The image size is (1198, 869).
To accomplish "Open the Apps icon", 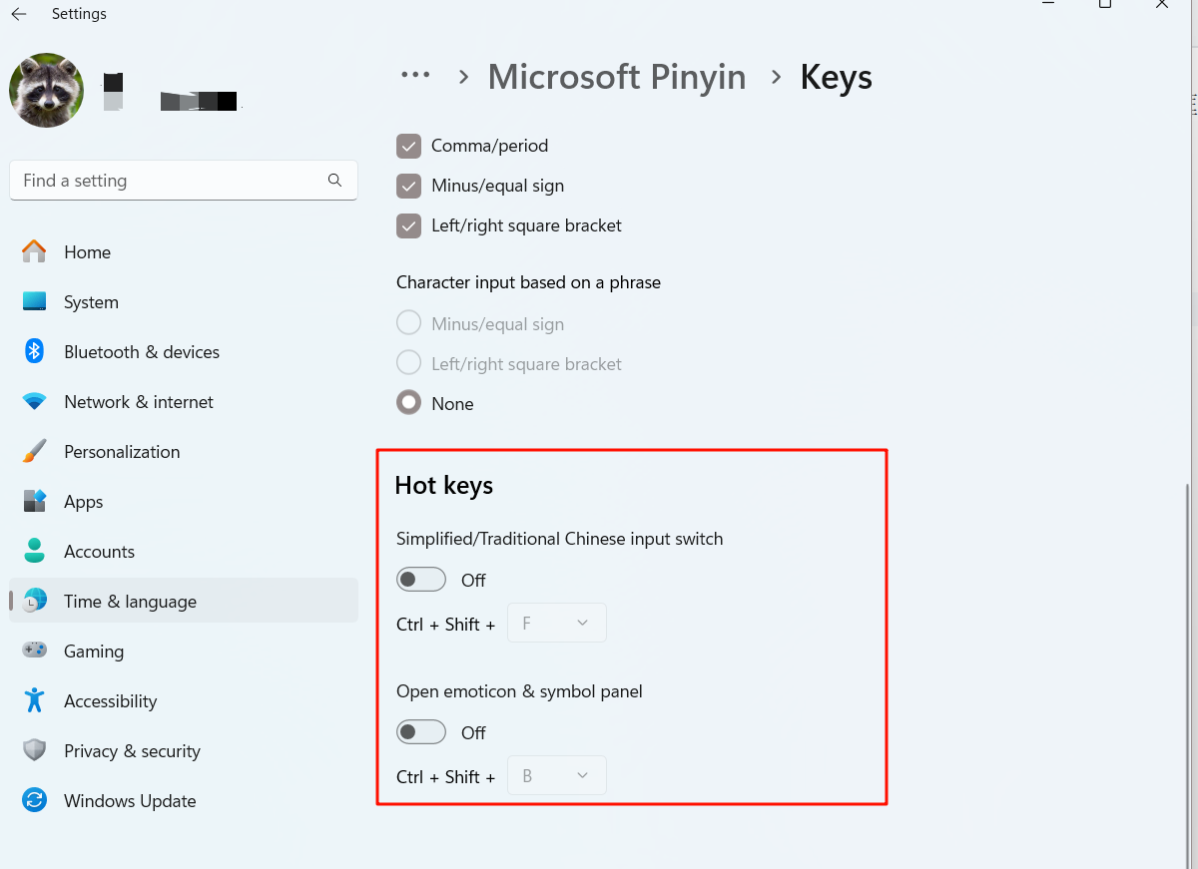I will (35, 501).
